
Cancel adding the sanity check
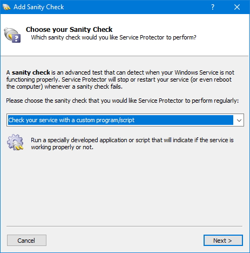[26, 240]
